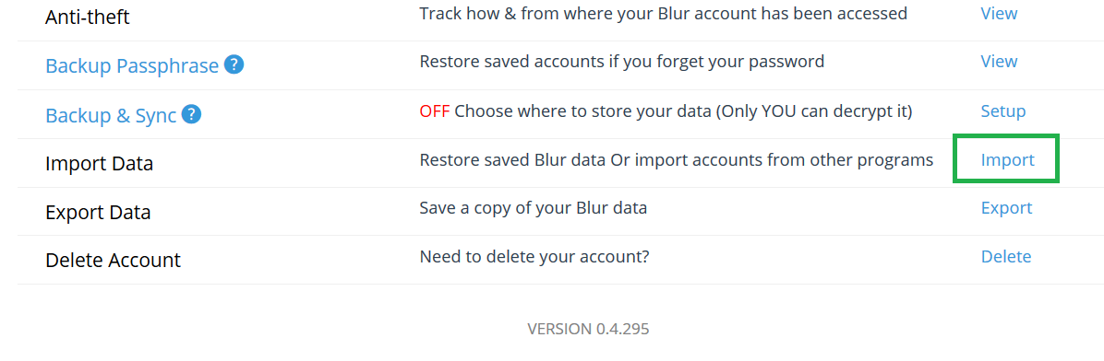
Task: Click Setup for Backup & Sync
Action: [1002, 111]
